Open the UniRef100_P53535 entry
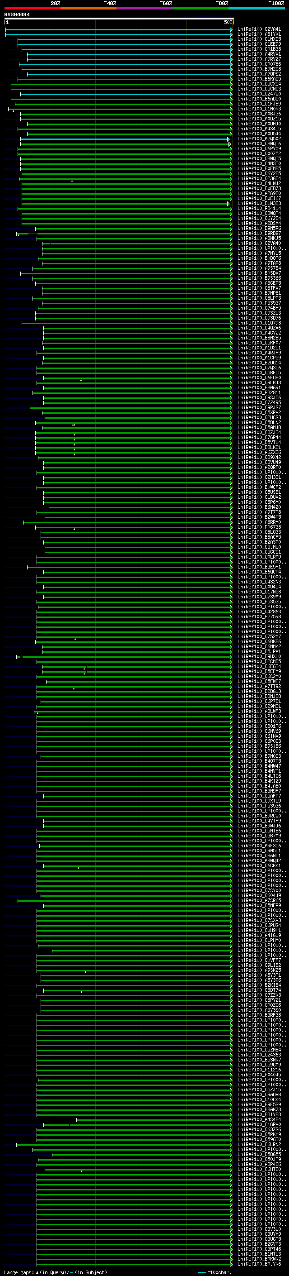Image resolution: width=289 pixels, height=1276 pixels. (259, 602)
